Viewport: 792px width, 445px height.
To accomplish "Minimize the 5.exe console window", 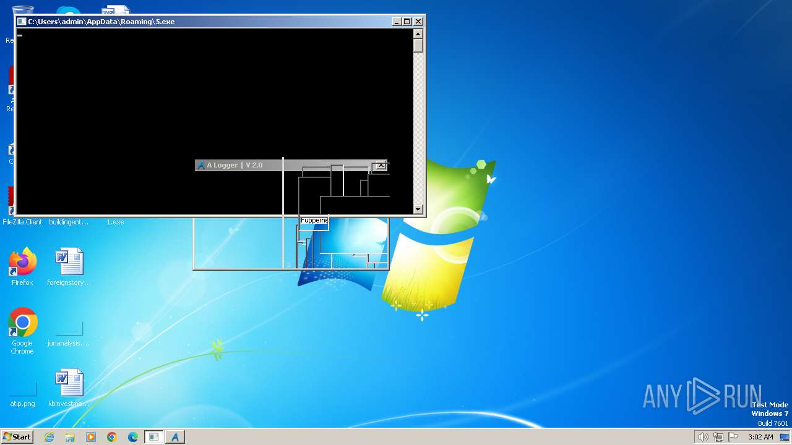I will 397,22.
